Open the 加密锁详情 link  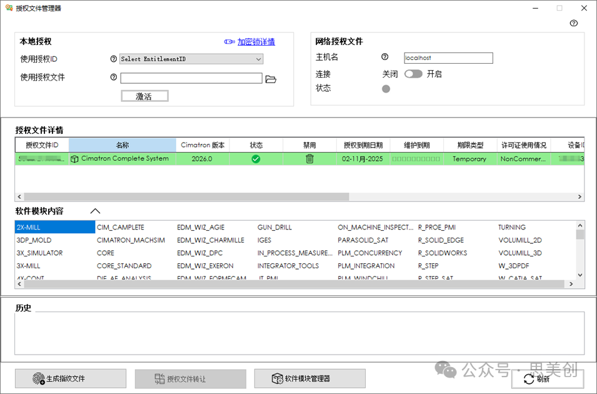coord(256,41)
